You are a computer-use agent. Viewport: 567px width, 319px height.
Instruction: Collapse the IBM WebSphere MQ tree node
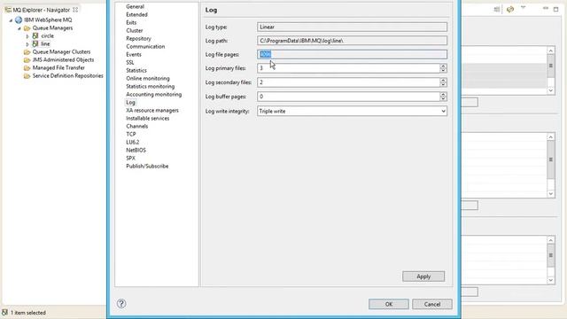click(11, 20)
